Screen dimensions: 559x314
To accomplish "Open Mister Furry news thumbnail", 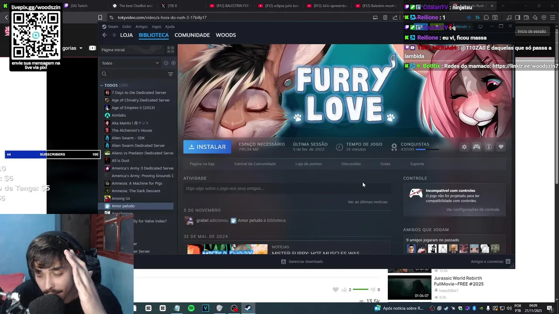I will 228,249.
